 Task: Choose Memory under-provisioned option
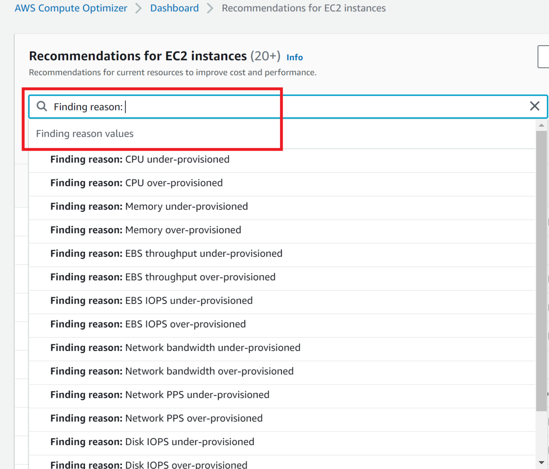(149, 207)
